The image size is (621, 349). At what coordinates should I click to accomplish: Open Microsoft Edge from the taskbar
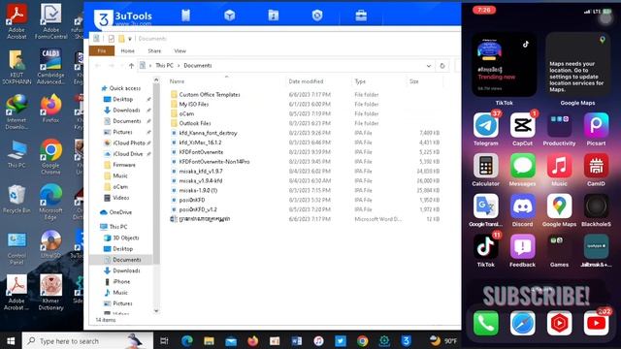187,340
